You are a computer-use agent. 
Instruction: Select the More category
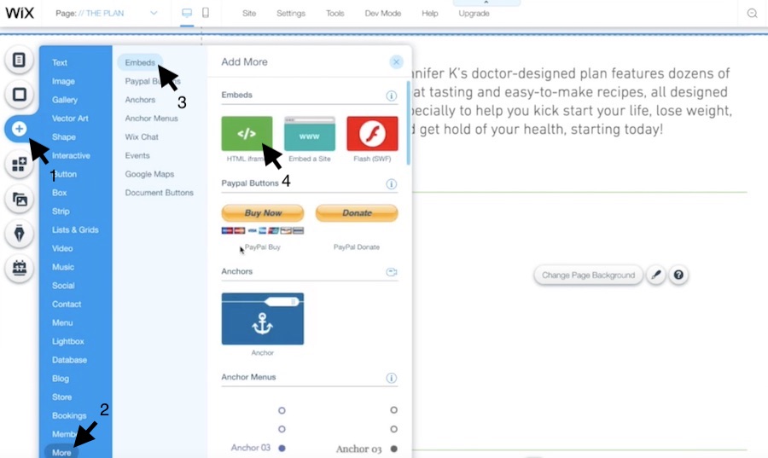point(61,453)
